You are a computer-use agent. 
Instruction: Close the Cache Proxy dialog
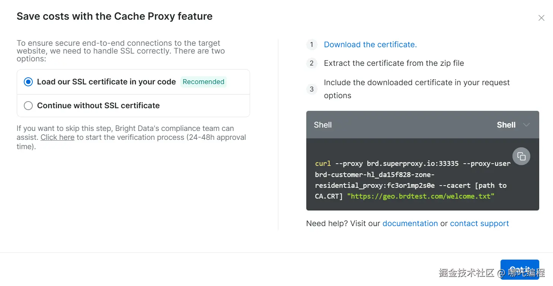pos(541,18)
